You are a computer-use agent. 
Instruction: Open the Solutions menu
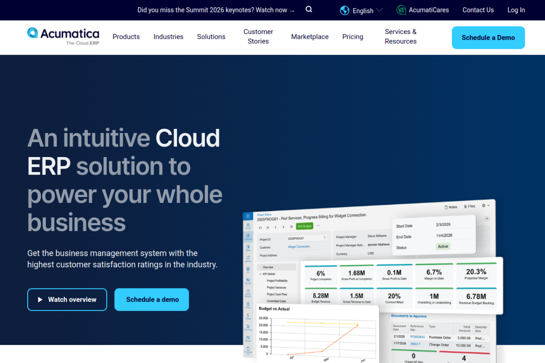pyautogui.click(x=211, y=37)
